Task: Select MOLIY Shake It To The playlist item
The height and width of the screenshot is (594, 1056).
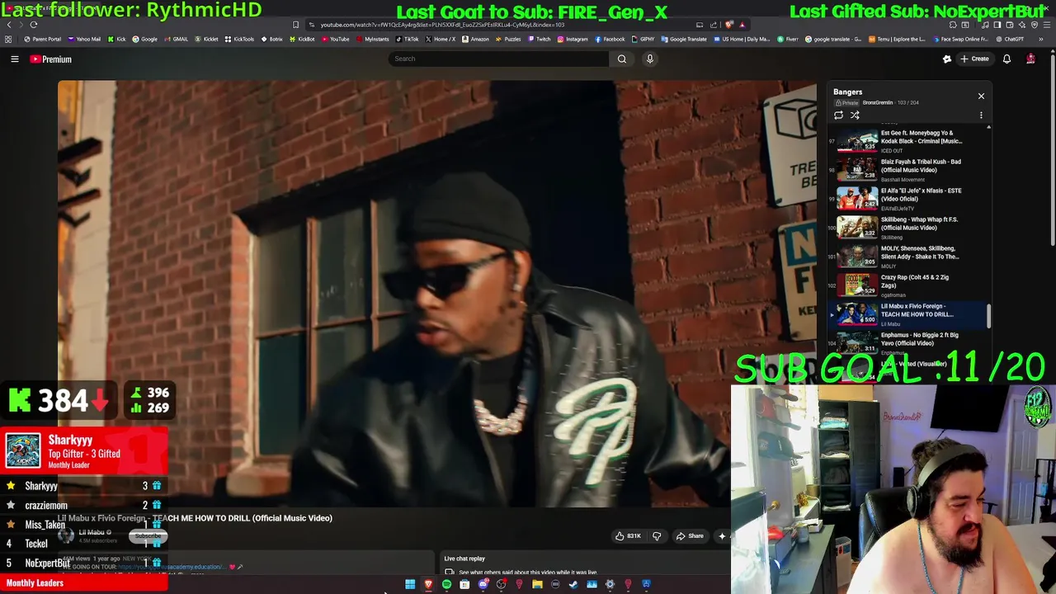Action: 905,257
